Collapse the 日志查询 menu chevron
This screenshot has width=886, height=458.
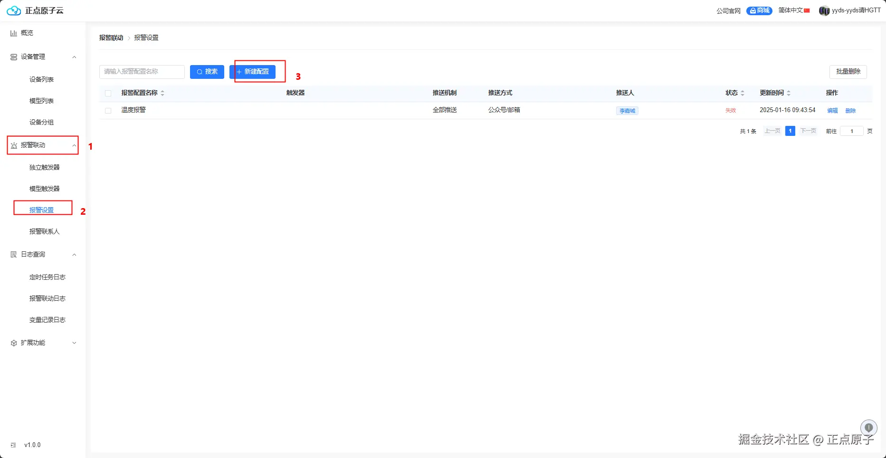tap(74, 255)
